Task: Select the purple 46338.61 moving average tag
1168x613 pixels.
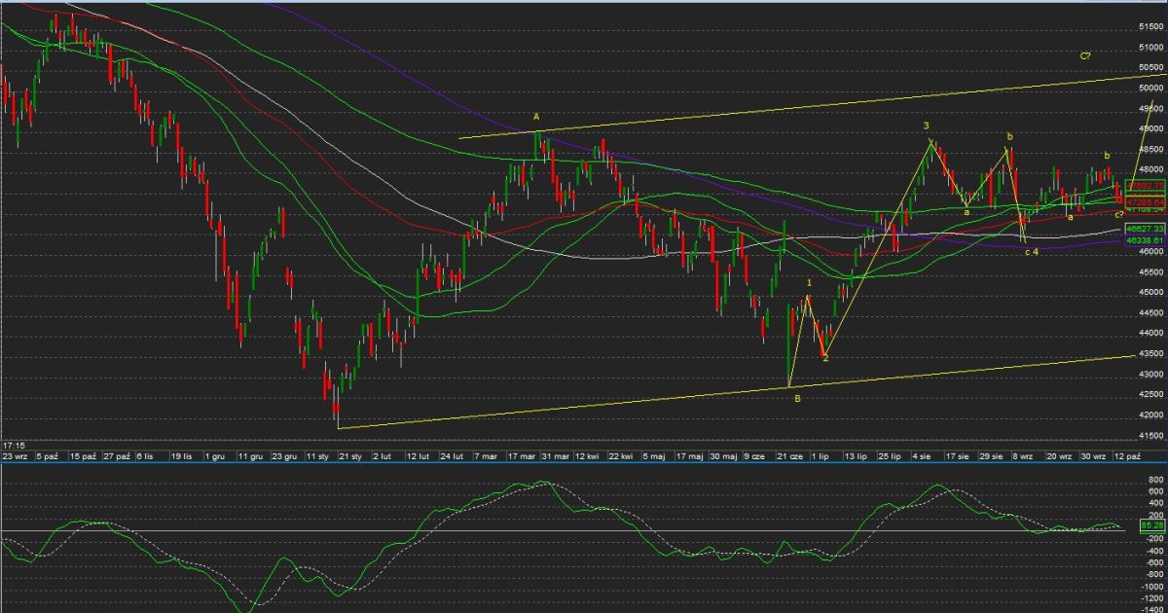Action: (x=1145, y=239)
